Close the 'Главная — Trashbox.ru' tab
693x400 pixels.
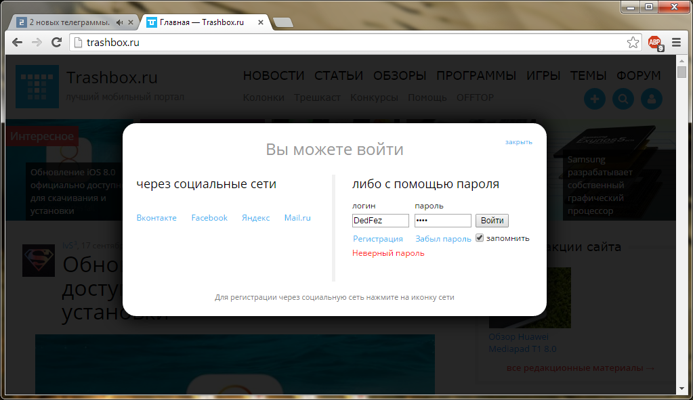click(x=261, y=22)
